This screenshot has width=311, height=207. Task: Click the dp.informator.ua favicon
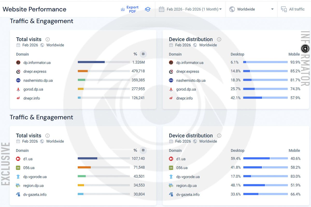pyautogui.click(x=18, y=63)
